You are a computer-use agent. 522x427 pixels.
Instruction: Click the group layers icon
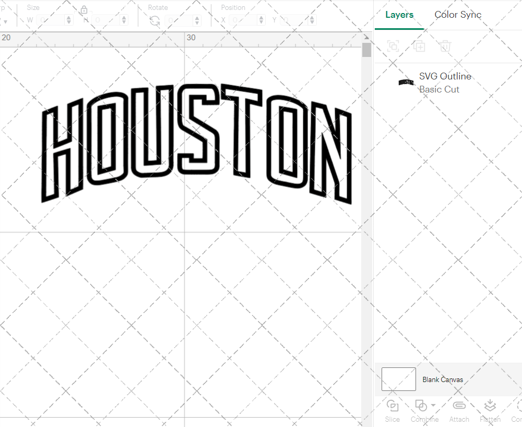tap(393, 46)
